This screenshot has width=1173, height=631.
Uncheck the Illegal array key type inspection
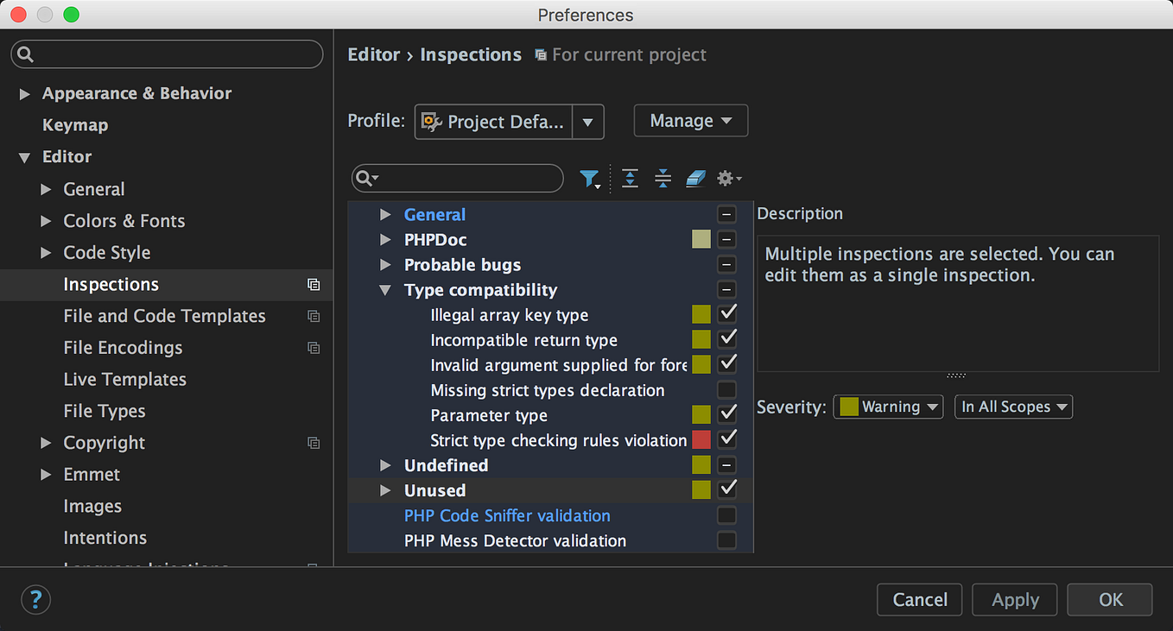coord(726,314)
